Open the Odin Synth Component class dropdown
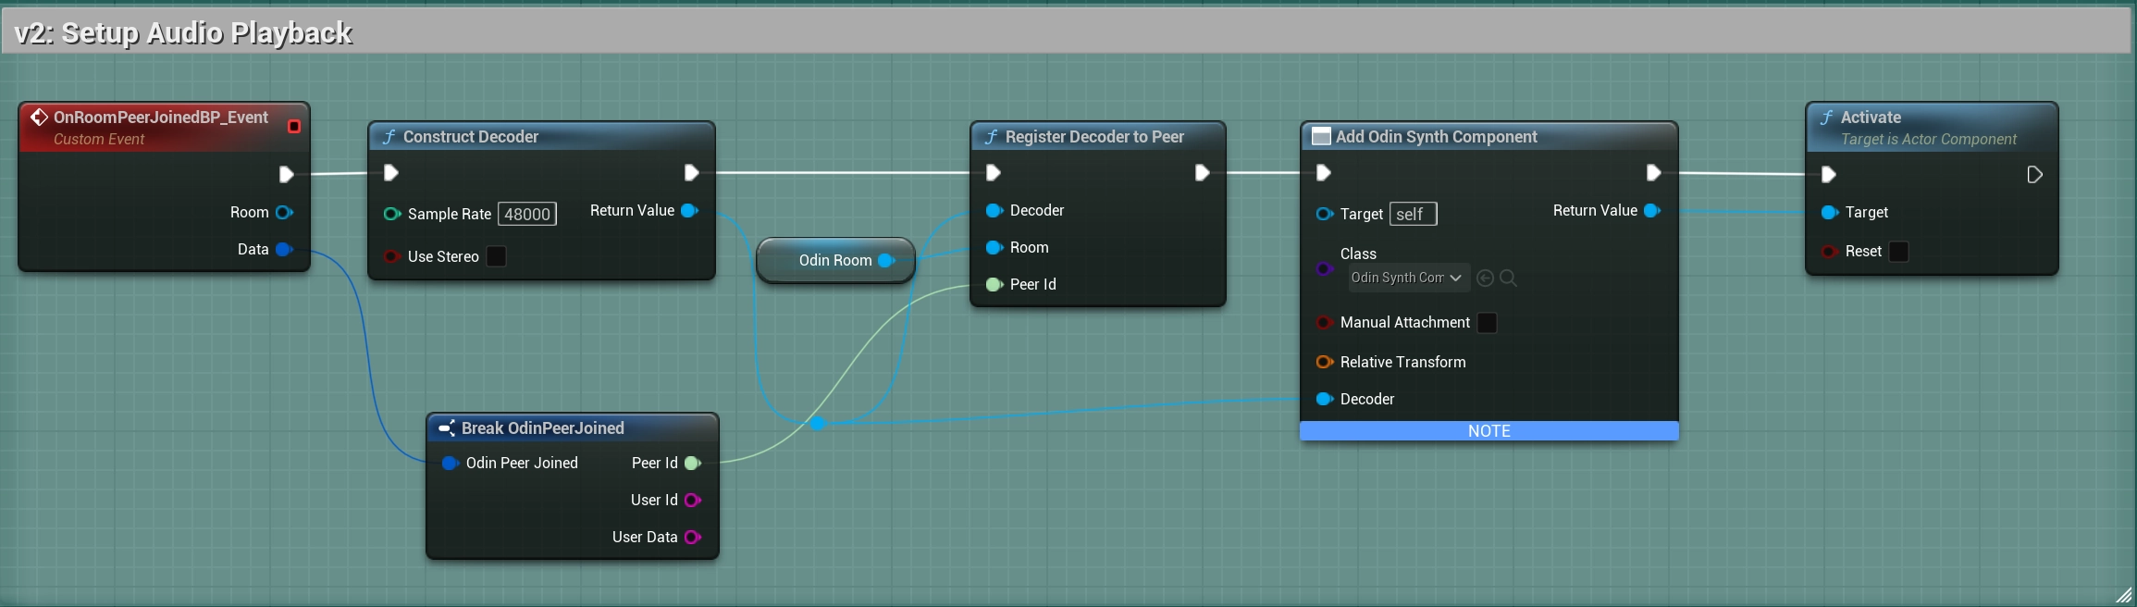2137x607 pixels. tap(1409, 278)
